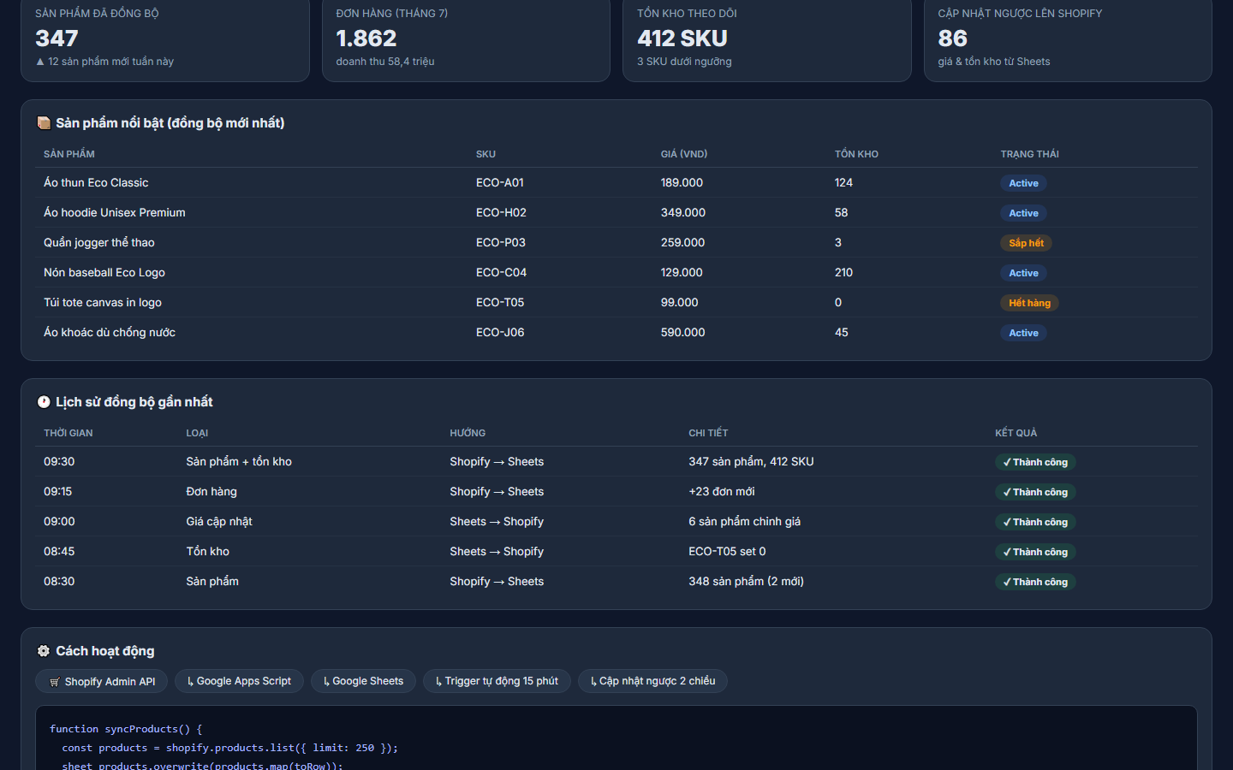Click the SKU cell ECO-J06
1233x770 pixels.
tap(500, 333)
